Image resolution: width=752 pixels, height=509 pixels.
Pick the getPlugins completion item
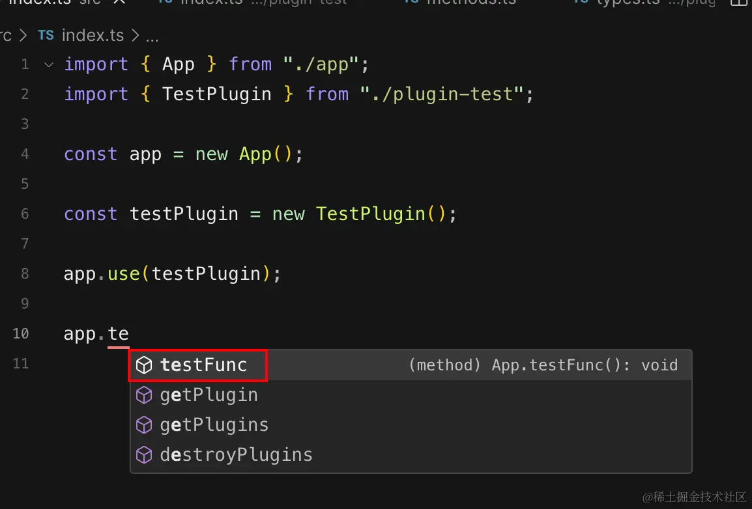point(214,425)
